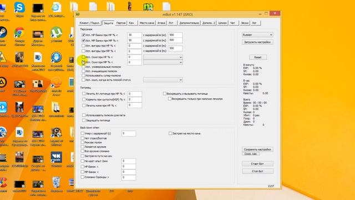Check Рюкзак полон back-town option
The width and height of the screenshot is (355, 200).
click(83, 142)
